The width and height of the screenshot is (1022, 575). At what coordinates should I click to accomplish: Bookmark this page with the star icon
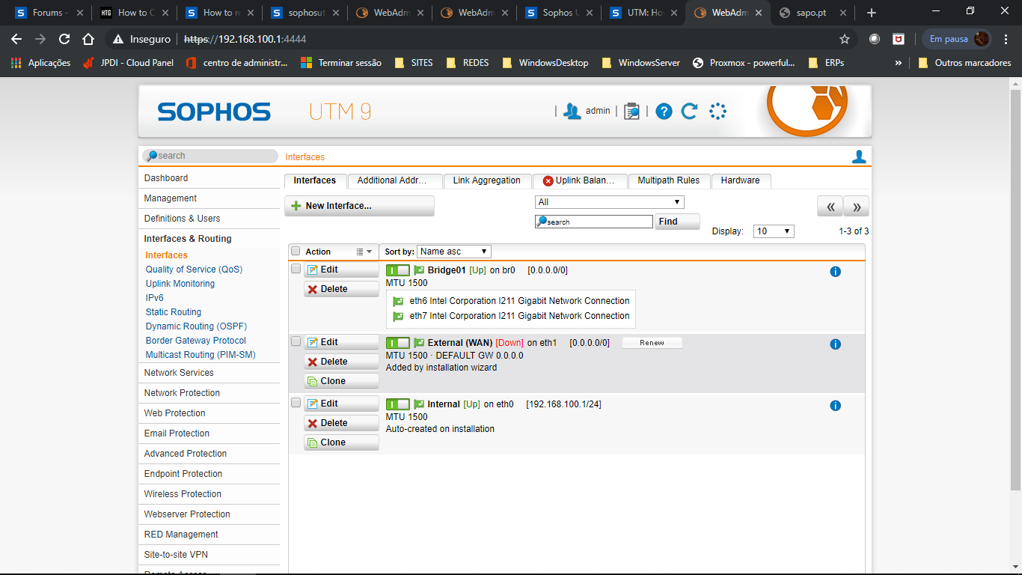coord(845,39)
